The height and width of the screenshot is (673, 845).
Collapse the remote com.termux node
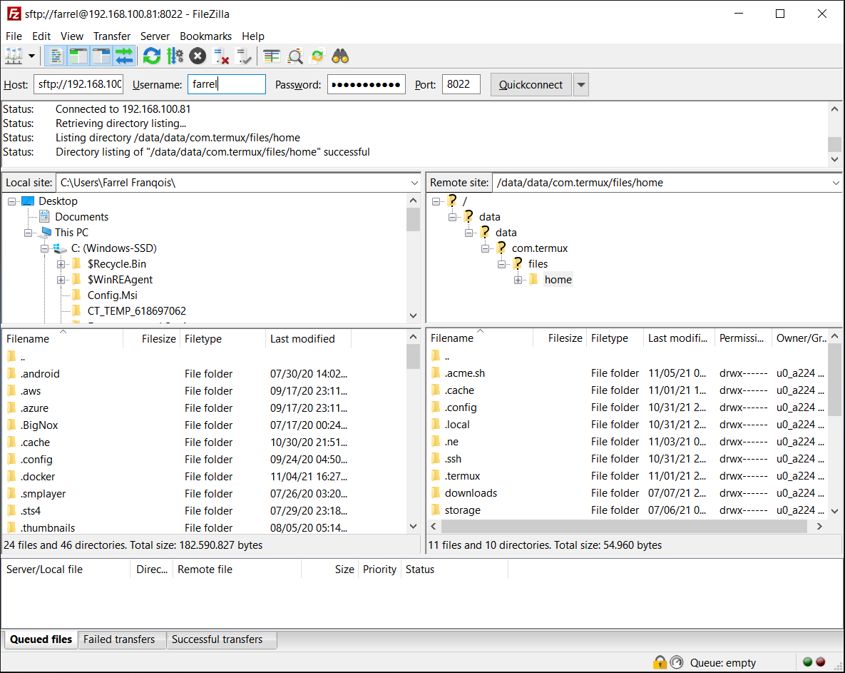[x=485, y=248]
